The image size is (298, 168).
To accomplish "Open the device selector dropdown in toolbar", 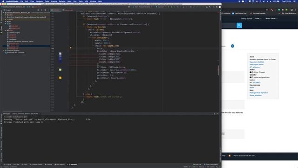I will coord(142,7).
